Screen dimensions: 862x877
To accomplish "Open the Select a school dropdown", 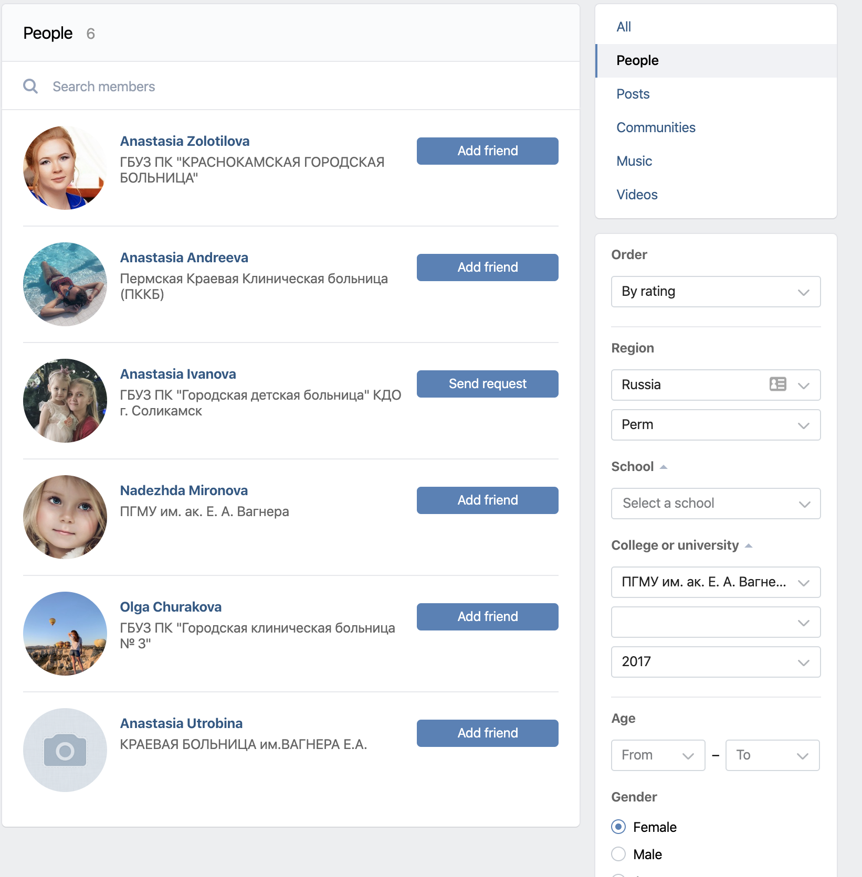I will (x=716, y=504).
